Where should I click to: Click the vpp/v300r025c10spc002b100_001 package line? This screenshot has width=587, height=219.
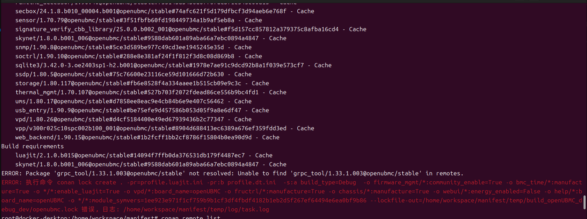pos(151,128)
